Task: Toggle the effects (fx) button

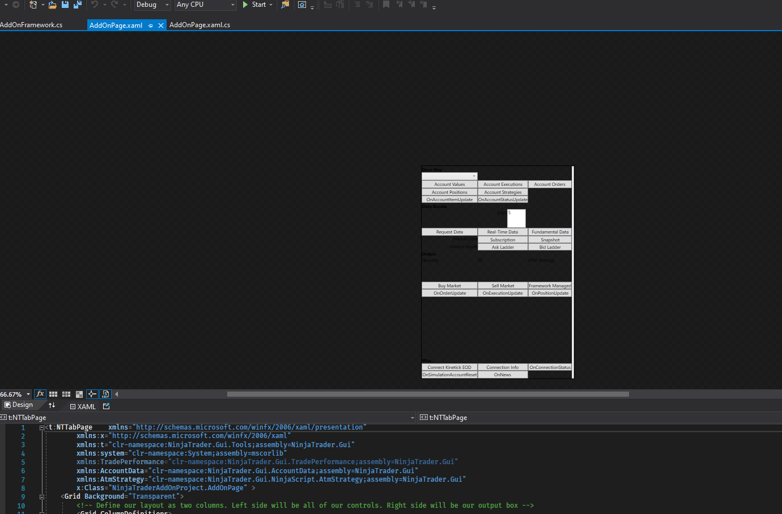Action: pos(40,394)
